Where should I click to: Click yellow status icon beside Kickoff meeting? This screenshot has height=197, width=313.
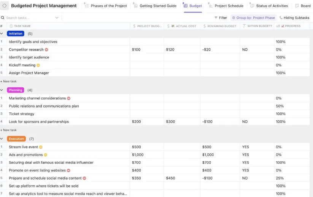click(38, 65)
